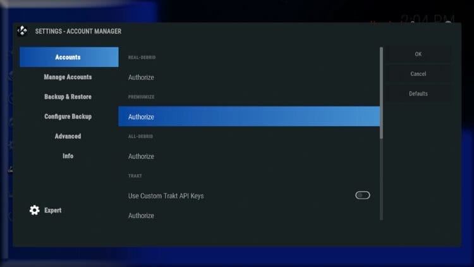
Task: Click the PREMIUMIZE section header
Action: point(141,97)
